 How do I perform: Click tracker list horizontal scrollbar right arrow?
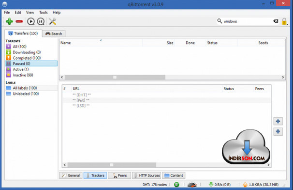point(268,165)
